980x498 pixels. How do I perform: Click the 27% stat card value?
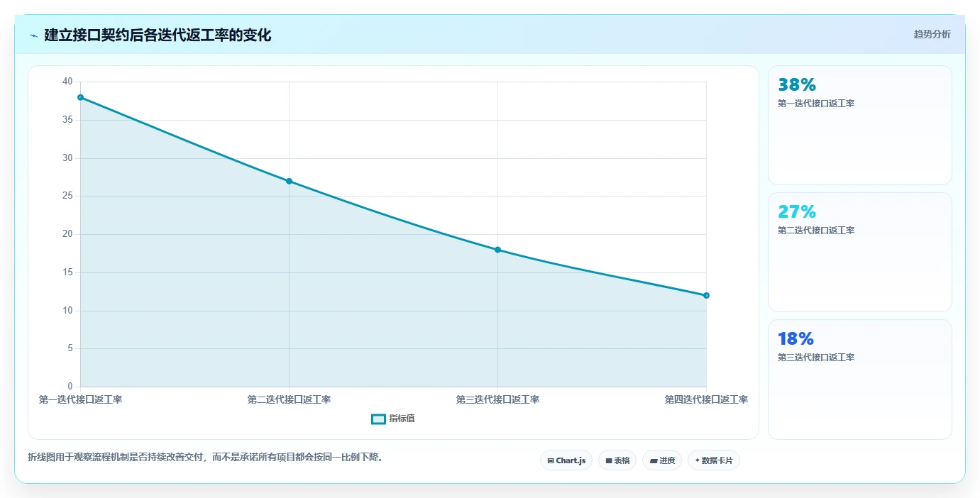pyautogui.click(x=797, y=212)
